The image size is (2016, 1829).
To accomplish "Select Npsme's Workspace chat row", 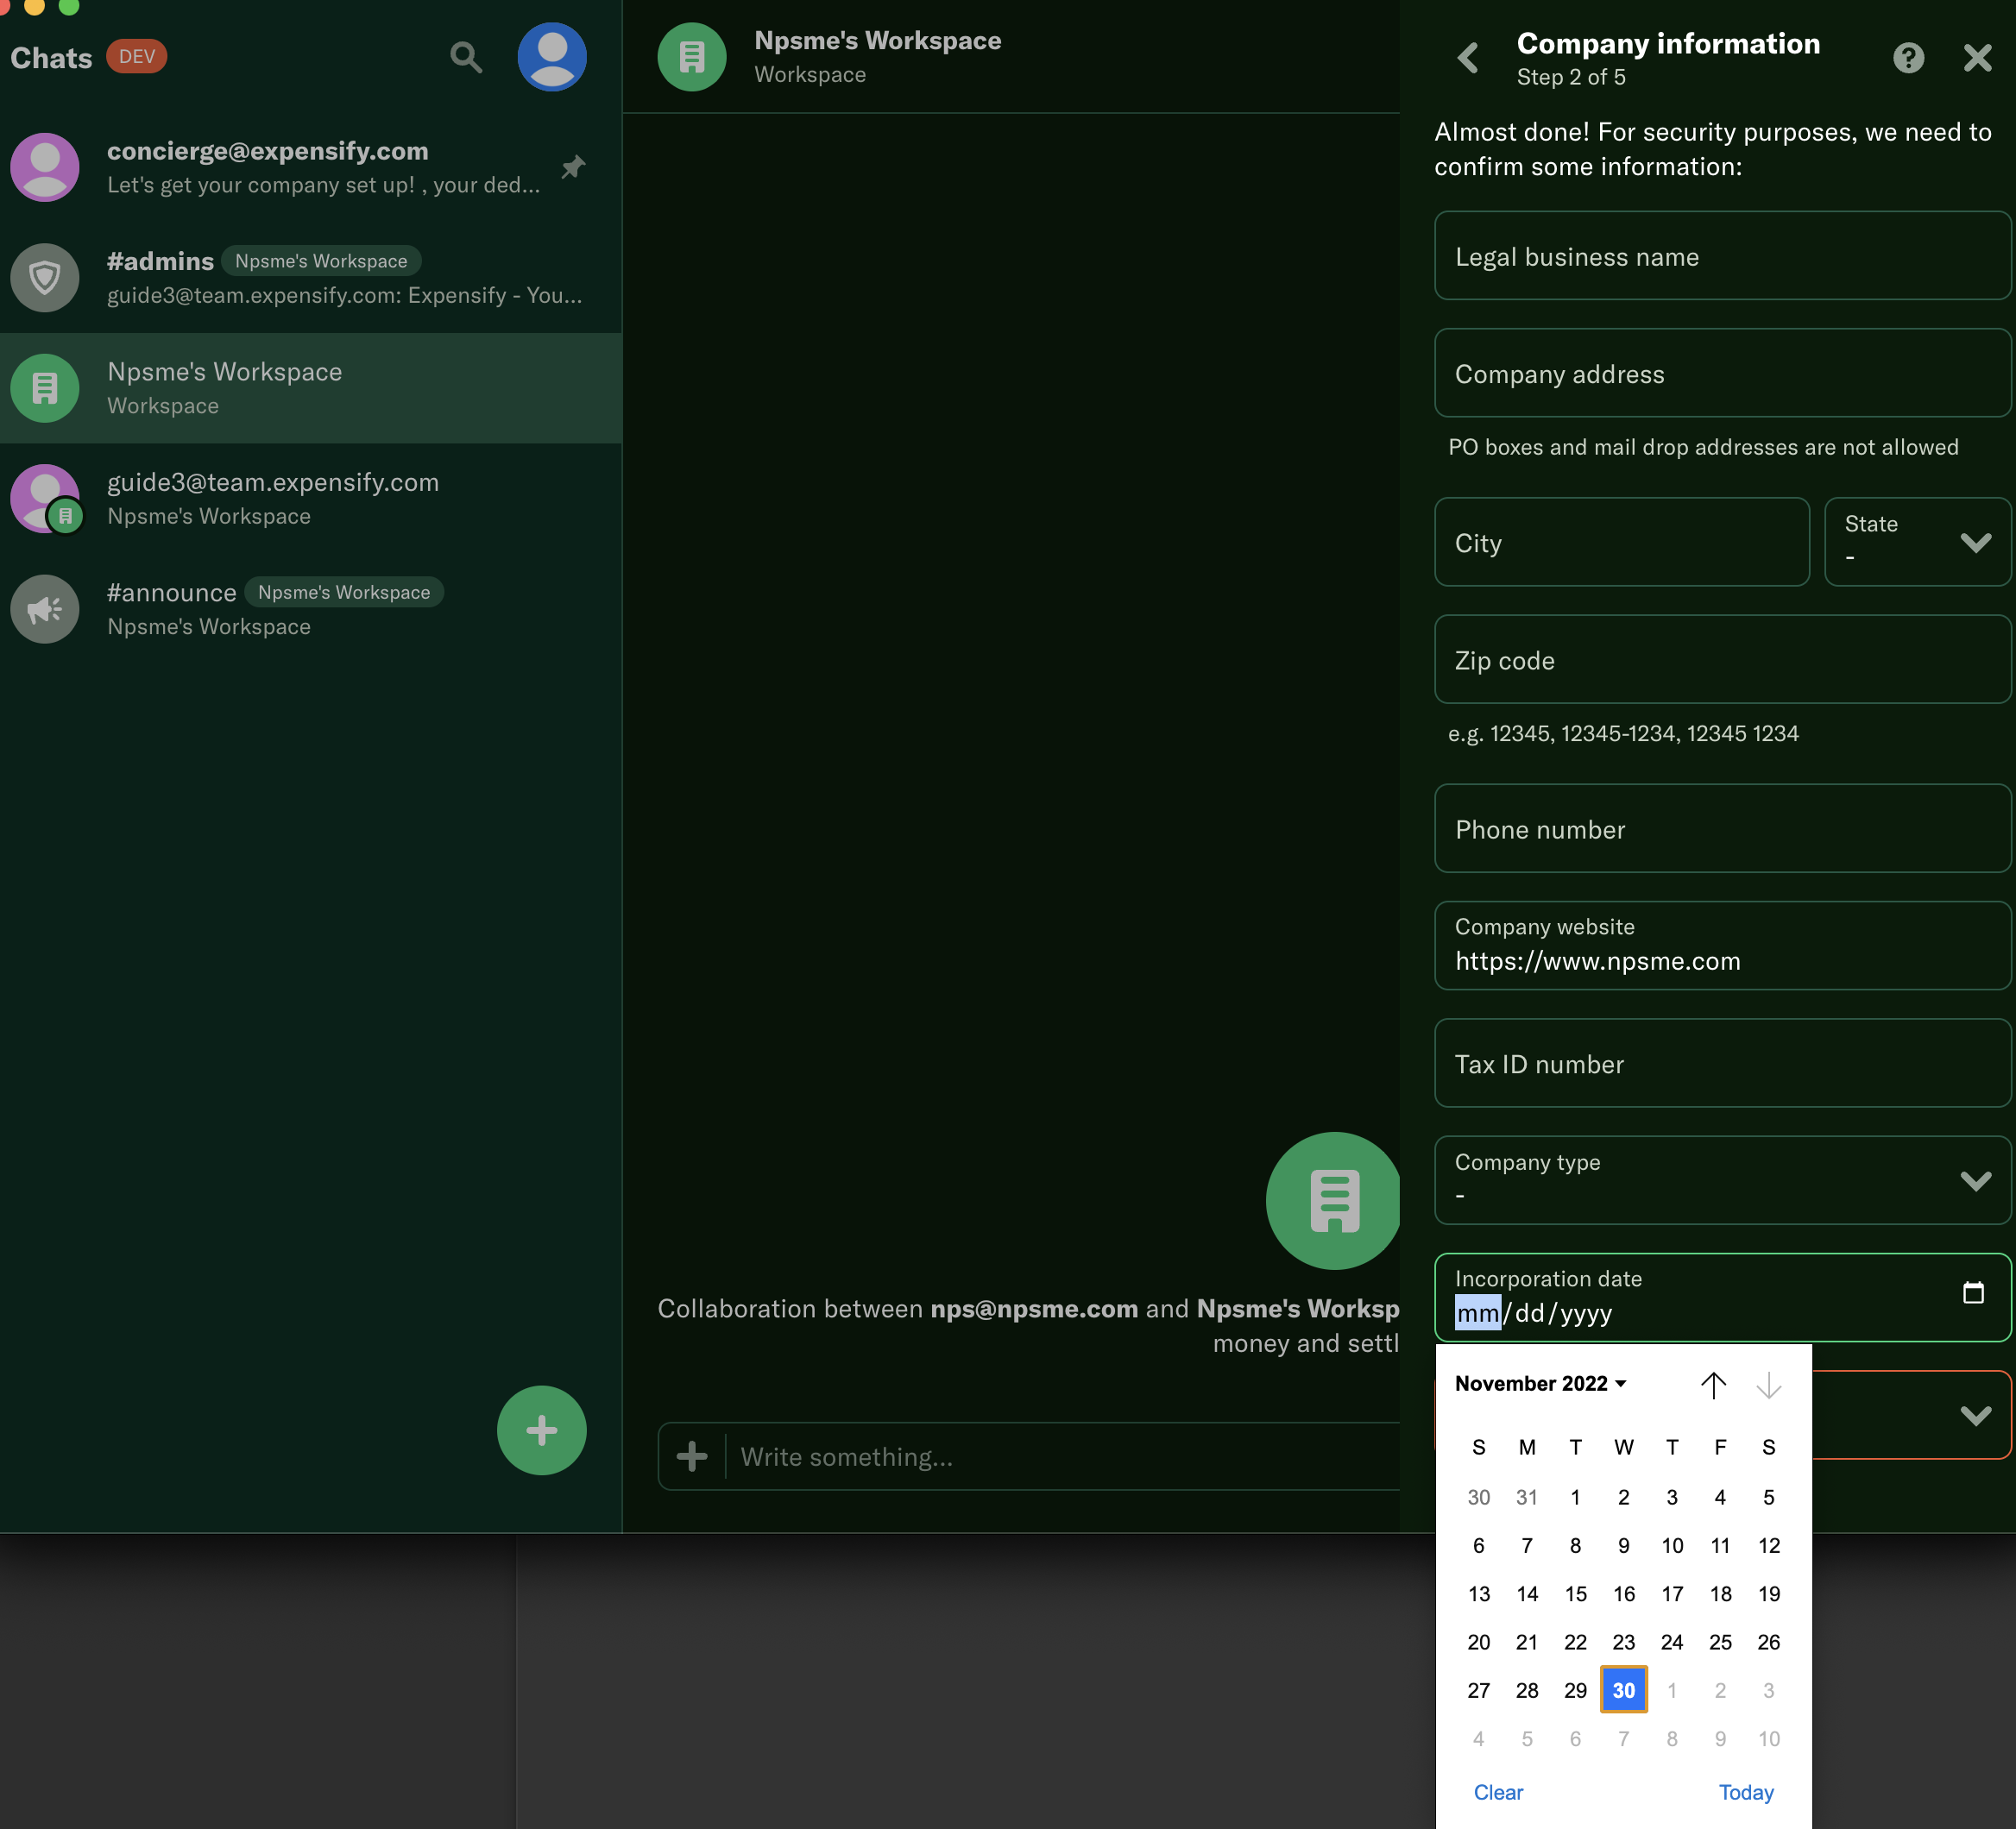I will coord(310,387).
